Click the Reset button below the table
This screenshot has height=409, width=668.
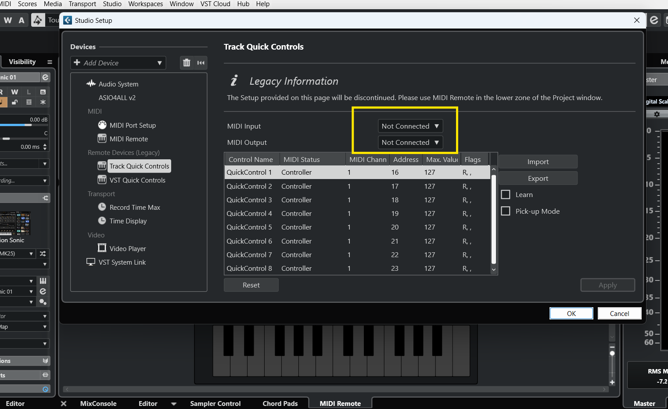click(251, 285)
